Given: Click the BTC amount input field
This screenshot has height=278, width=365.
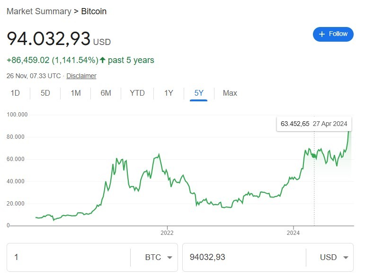Looking at the screenshot, I should click(69, 258).
